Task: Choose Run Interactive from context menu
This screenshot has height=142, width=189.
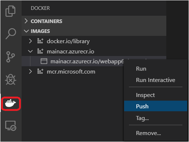Action: [156, 80]
